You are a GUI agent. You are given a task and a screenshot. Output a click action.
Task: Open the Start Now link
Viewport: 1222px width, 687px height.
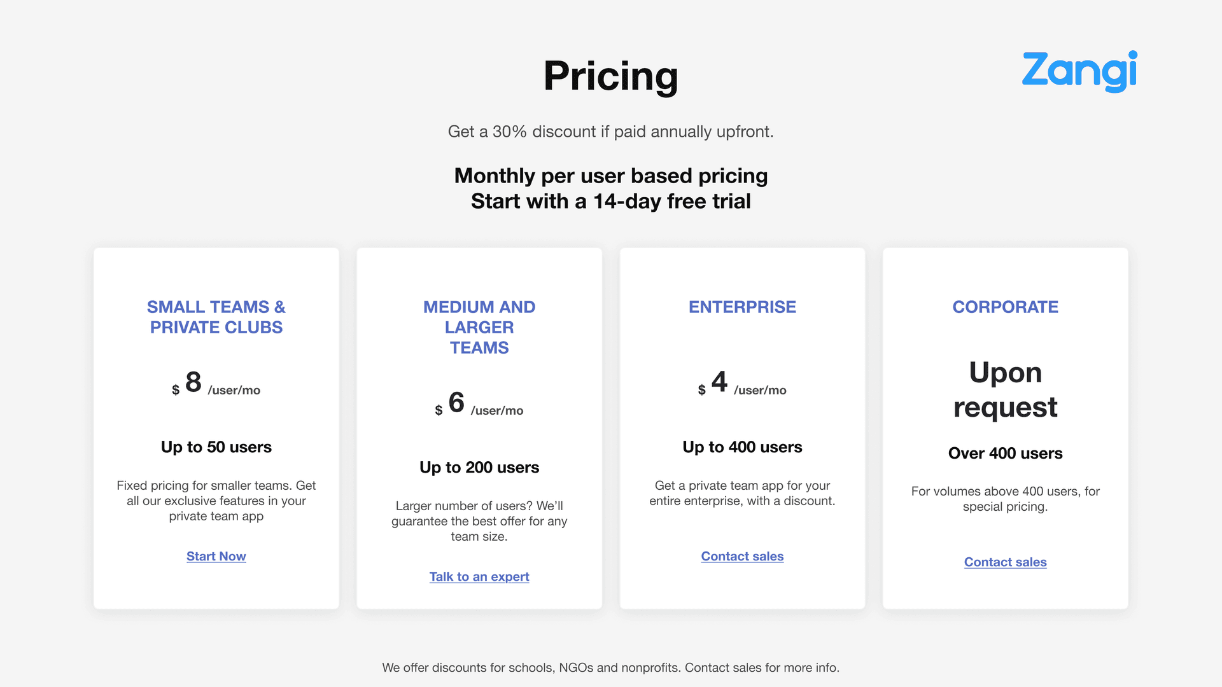(216, 557)
